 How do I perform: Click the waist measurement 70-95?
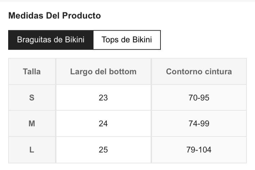pyautogui.click(x=199, y=98)
